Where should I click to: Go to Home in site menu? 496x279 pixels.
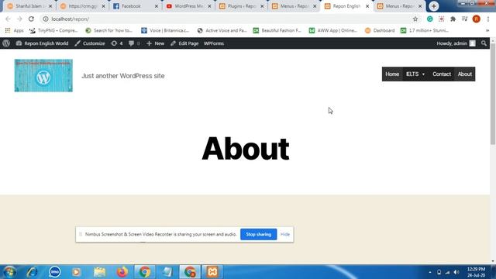[392, 74]
